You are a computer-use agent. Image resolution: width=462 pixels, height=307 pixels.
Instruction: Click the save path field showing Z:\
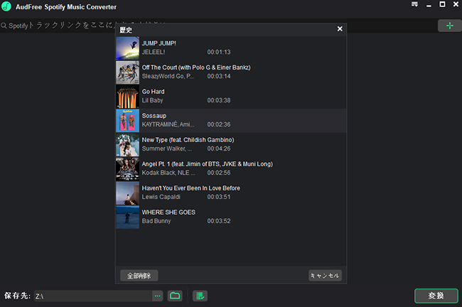click(93, 296)
